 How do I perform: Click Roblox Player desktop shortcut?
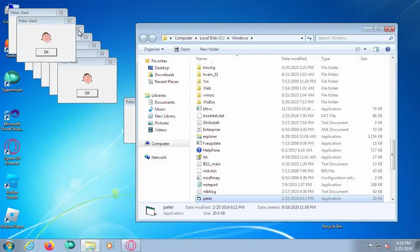click(12, 219)
